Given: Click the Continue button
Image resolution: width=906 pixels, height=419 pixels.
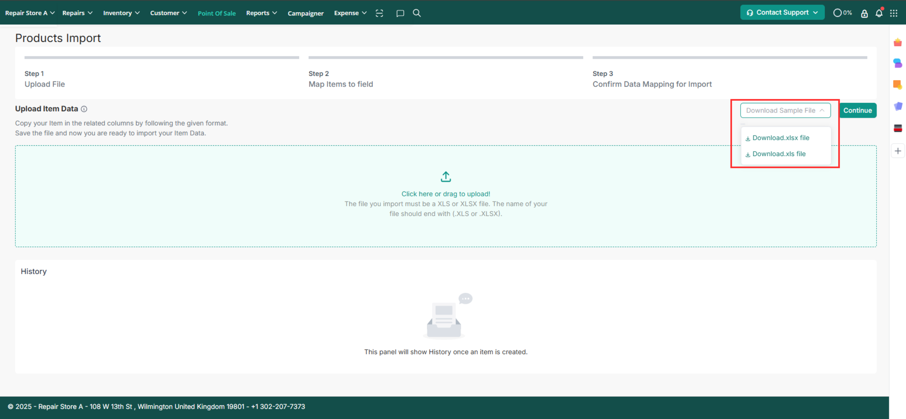Looking at the screenshot, I should [x=857, y=110].
